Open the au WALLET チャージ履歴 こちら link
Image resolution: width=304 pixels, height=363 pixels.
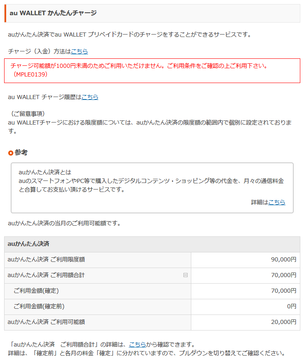90,97
